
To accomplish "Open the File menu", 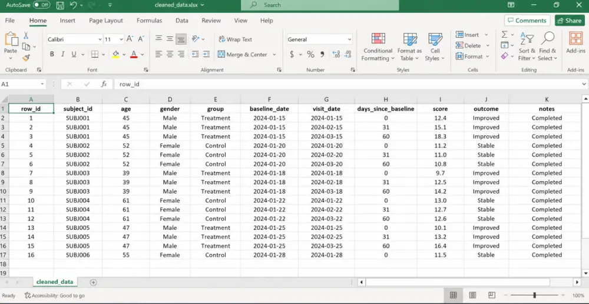I will click(10, 21).
